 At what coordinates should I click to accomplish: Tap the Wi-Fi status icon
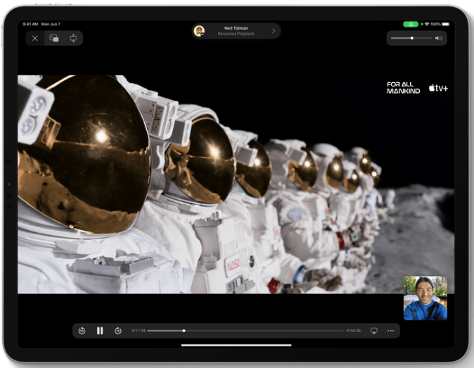pos(427,24)
